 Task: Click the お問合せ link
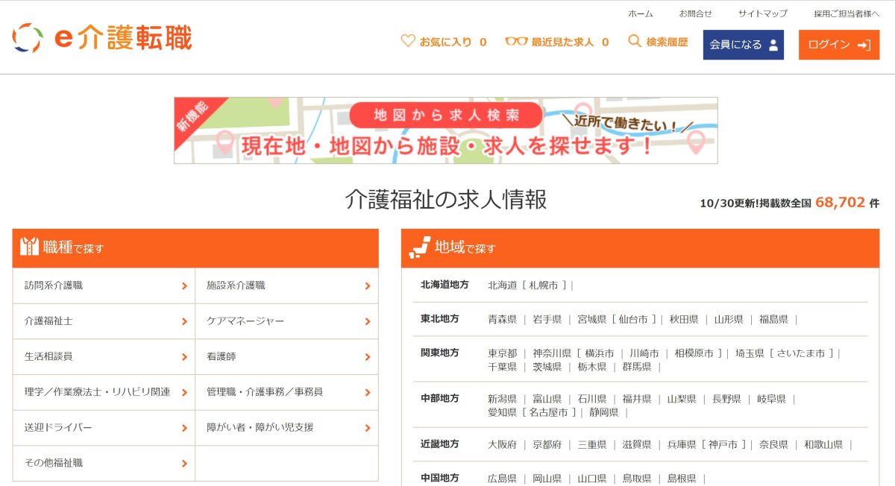click(695, 13)
